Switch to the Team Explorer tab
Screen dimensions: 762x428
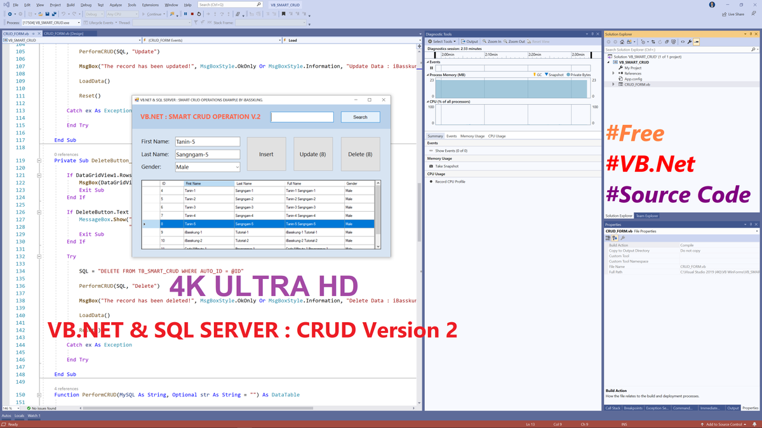[647, 216]
